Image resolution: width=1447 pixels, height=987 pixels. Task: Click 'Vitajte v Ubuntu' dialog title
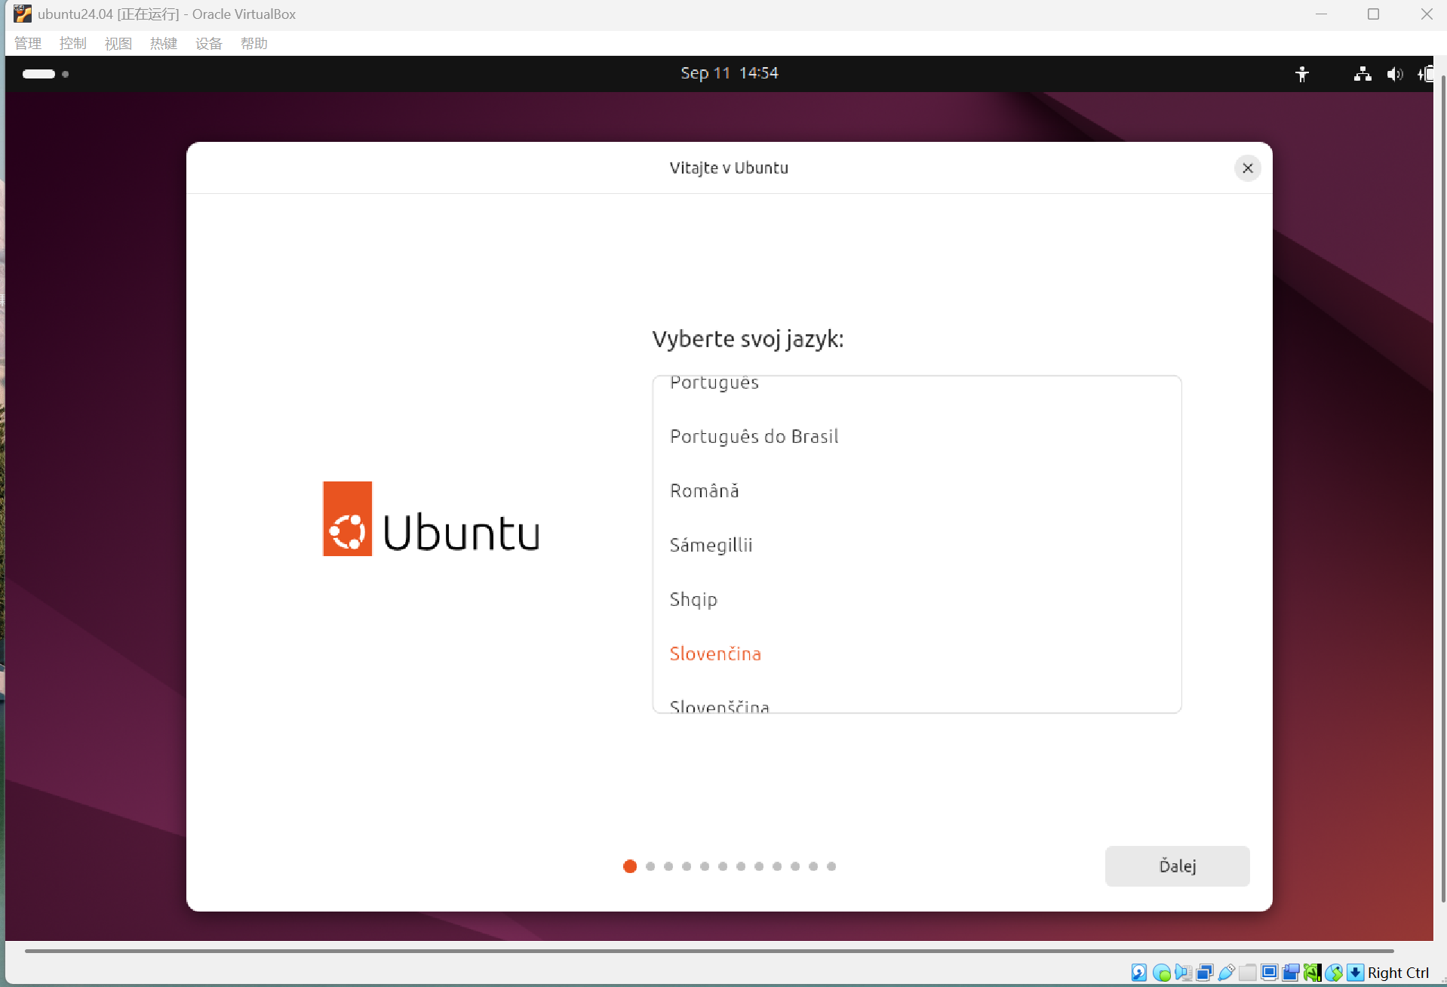pos(729,168)
